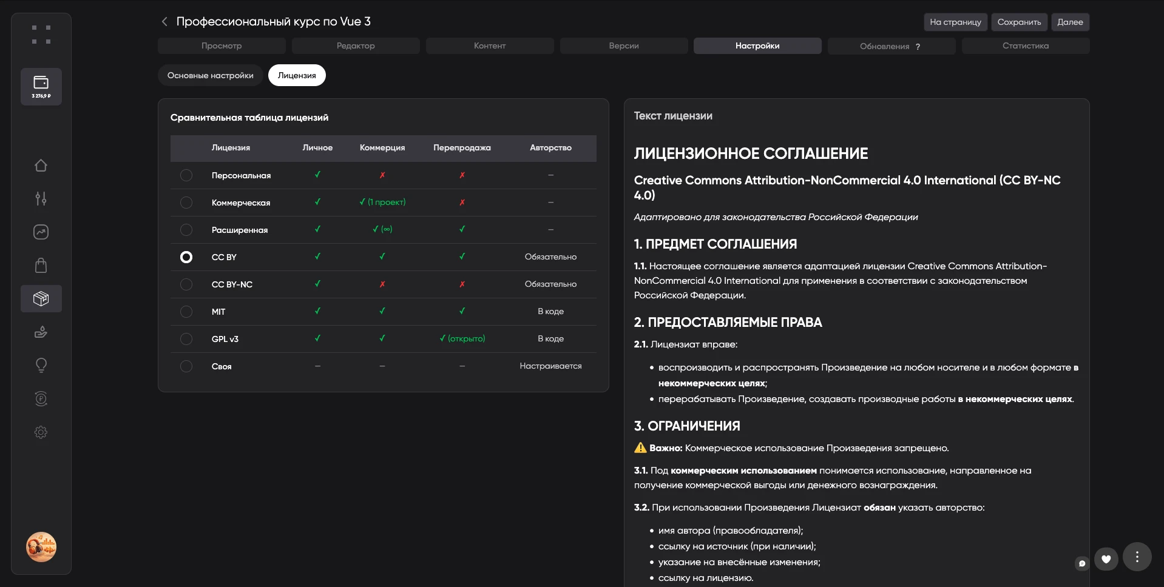Click the back chevron beside course title
This screenshot has width=1164, height=587.
(164, 22)
